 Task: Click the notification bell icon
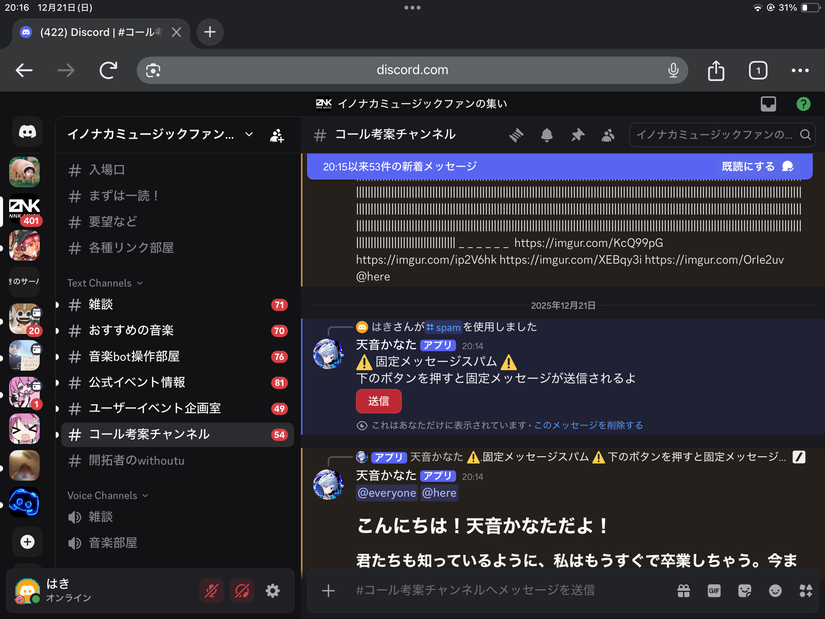(x=547, y=135)
